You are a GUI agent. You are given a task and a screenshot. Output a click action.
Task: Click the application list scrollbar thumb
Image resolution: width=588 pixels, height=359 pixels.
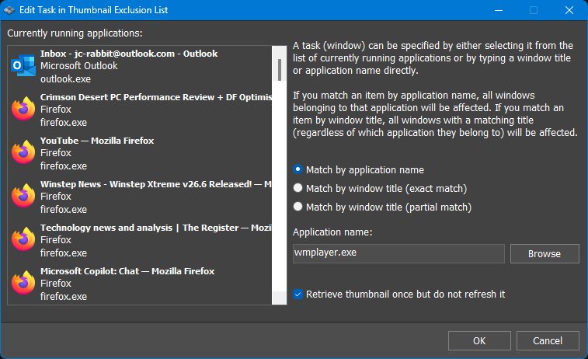280,70
